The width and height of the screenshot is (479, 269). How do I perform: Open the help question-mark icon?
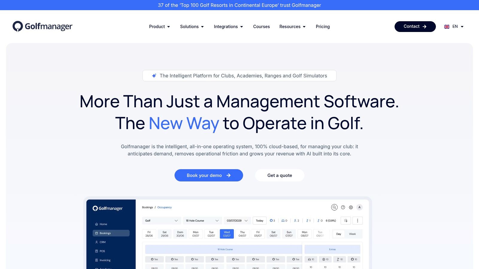[343, 207]
